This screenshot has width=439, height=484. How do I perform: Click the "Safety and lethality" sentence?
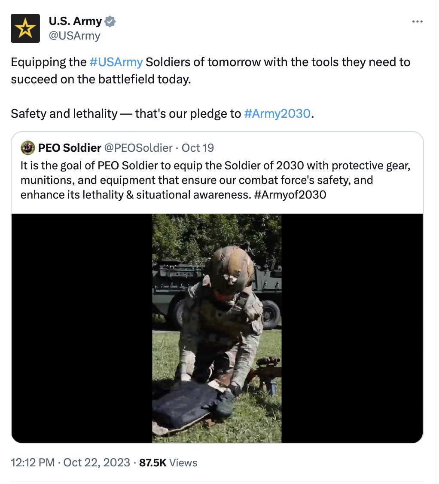64,113
